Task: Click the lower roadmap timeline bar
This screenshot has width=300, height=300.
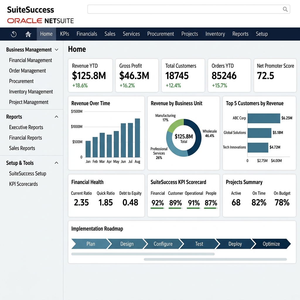Action: pyautogui.click(x=215, y=260)
